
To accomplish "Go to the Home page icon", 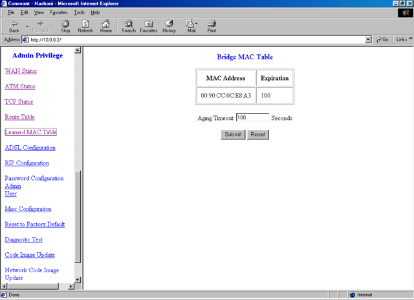I will (x=105, y=26).
